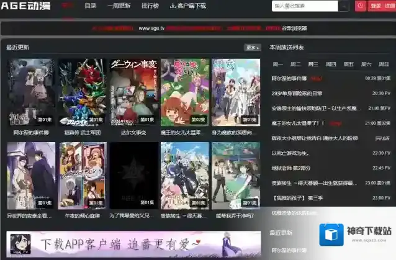Image resolution: width=396 pixels, height=260 pixels.
Task: Select the 周日 Sunday schedule tab
Action: coord(384,64)
